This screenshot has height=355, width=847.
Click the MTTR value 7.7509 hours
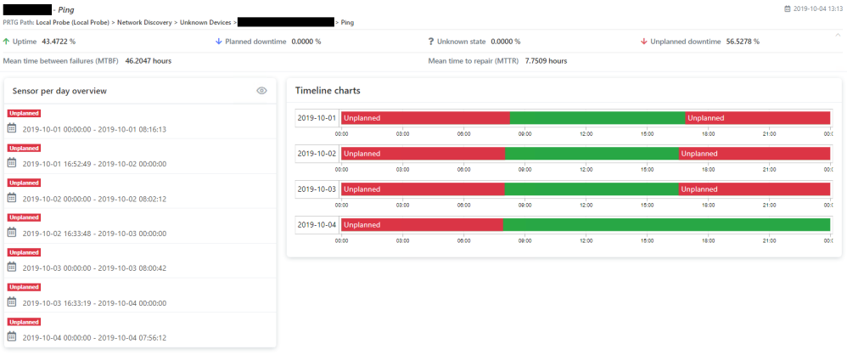pyautogui.click(x=546, y=61)
